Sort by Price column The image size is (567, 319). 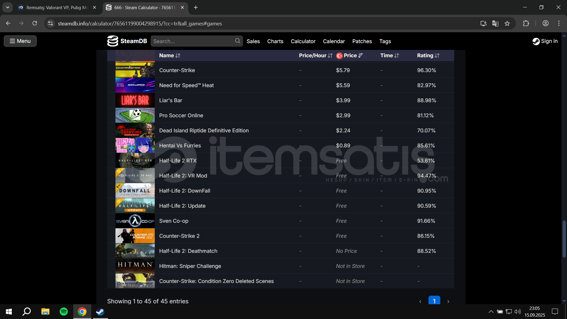tap(353, 56)
